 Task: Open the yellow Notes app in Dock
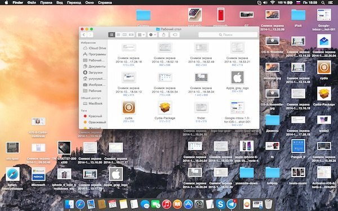[x=123, y=204]
